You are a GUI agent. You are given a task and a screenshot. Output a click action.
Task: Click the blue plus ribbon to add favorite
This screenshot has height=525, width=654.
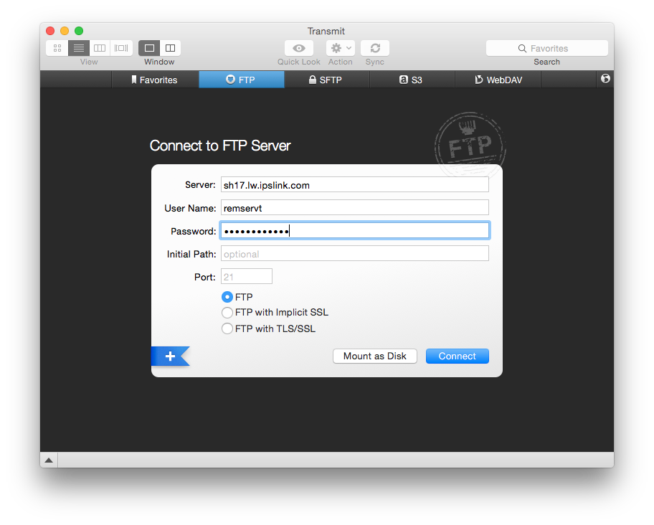point(170,356)
